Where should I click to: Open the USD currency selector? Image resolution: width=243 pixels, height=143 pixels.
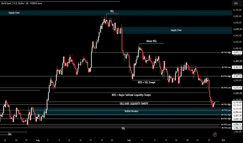[x=238, y=3]
